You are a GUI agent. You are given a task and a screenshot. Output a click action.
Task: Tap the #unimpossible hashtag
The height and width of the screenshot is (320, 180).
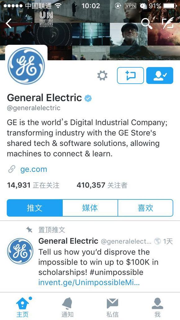point(116,272)
